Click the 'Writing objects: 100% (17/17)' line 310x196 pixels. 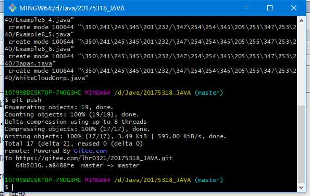pos(116,136)
